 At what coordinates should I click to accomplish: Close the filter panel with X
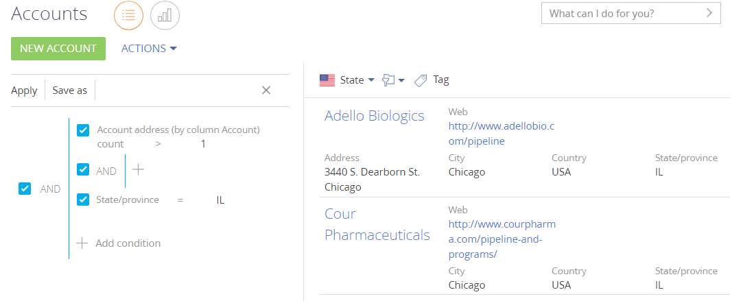tap(266, 91)
